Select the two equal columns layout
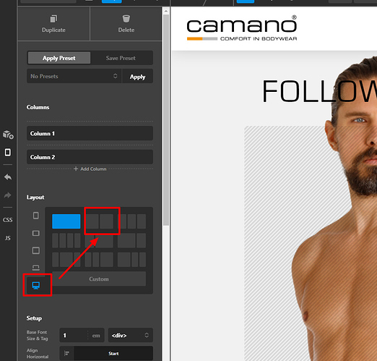The height and width of the screenshot is (361, 377). [x=100, y=221]
